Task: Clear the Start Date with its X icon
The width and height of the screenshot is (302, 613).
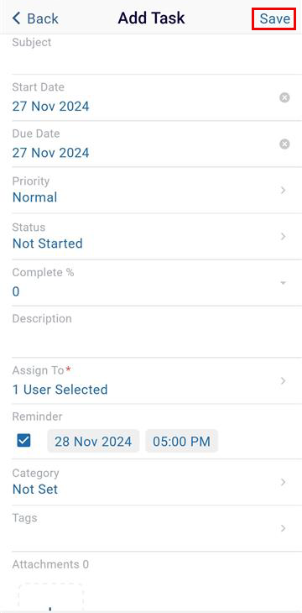Action: pyautogui.click(x=284, y=97)
